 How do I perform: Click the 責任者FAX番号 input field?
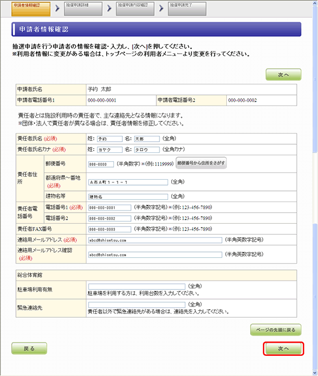click(110, 229)
